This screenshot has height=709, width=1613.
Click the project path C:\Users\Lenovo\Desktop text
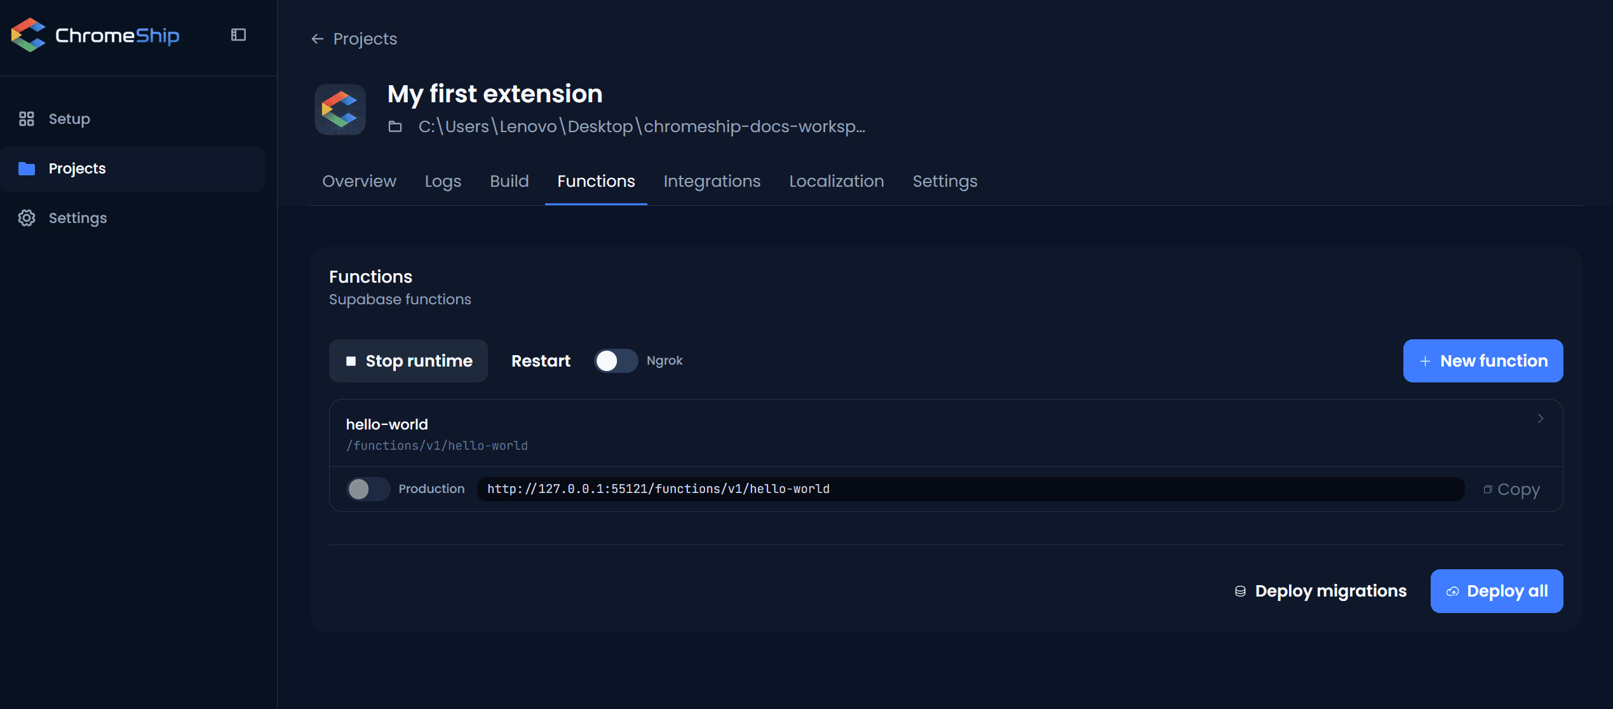(x=642, y=126)
